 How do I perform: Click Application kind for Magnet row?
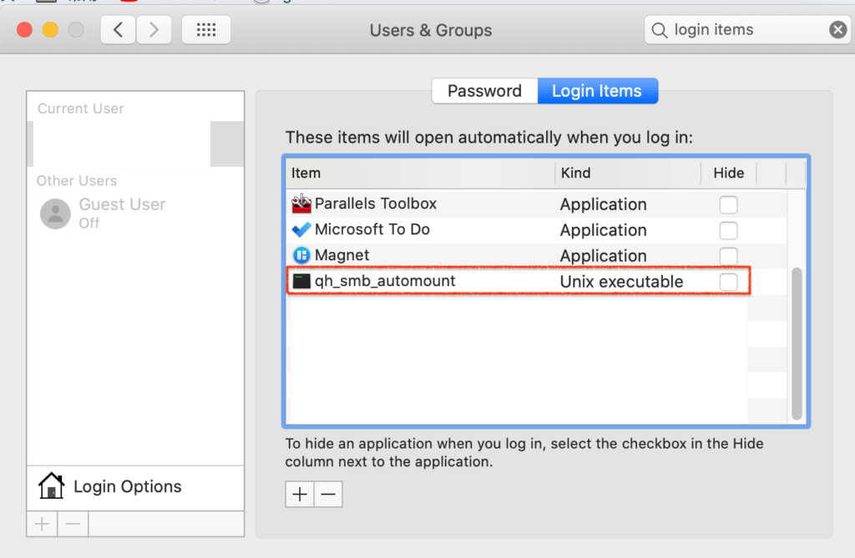tap(604, 256)
